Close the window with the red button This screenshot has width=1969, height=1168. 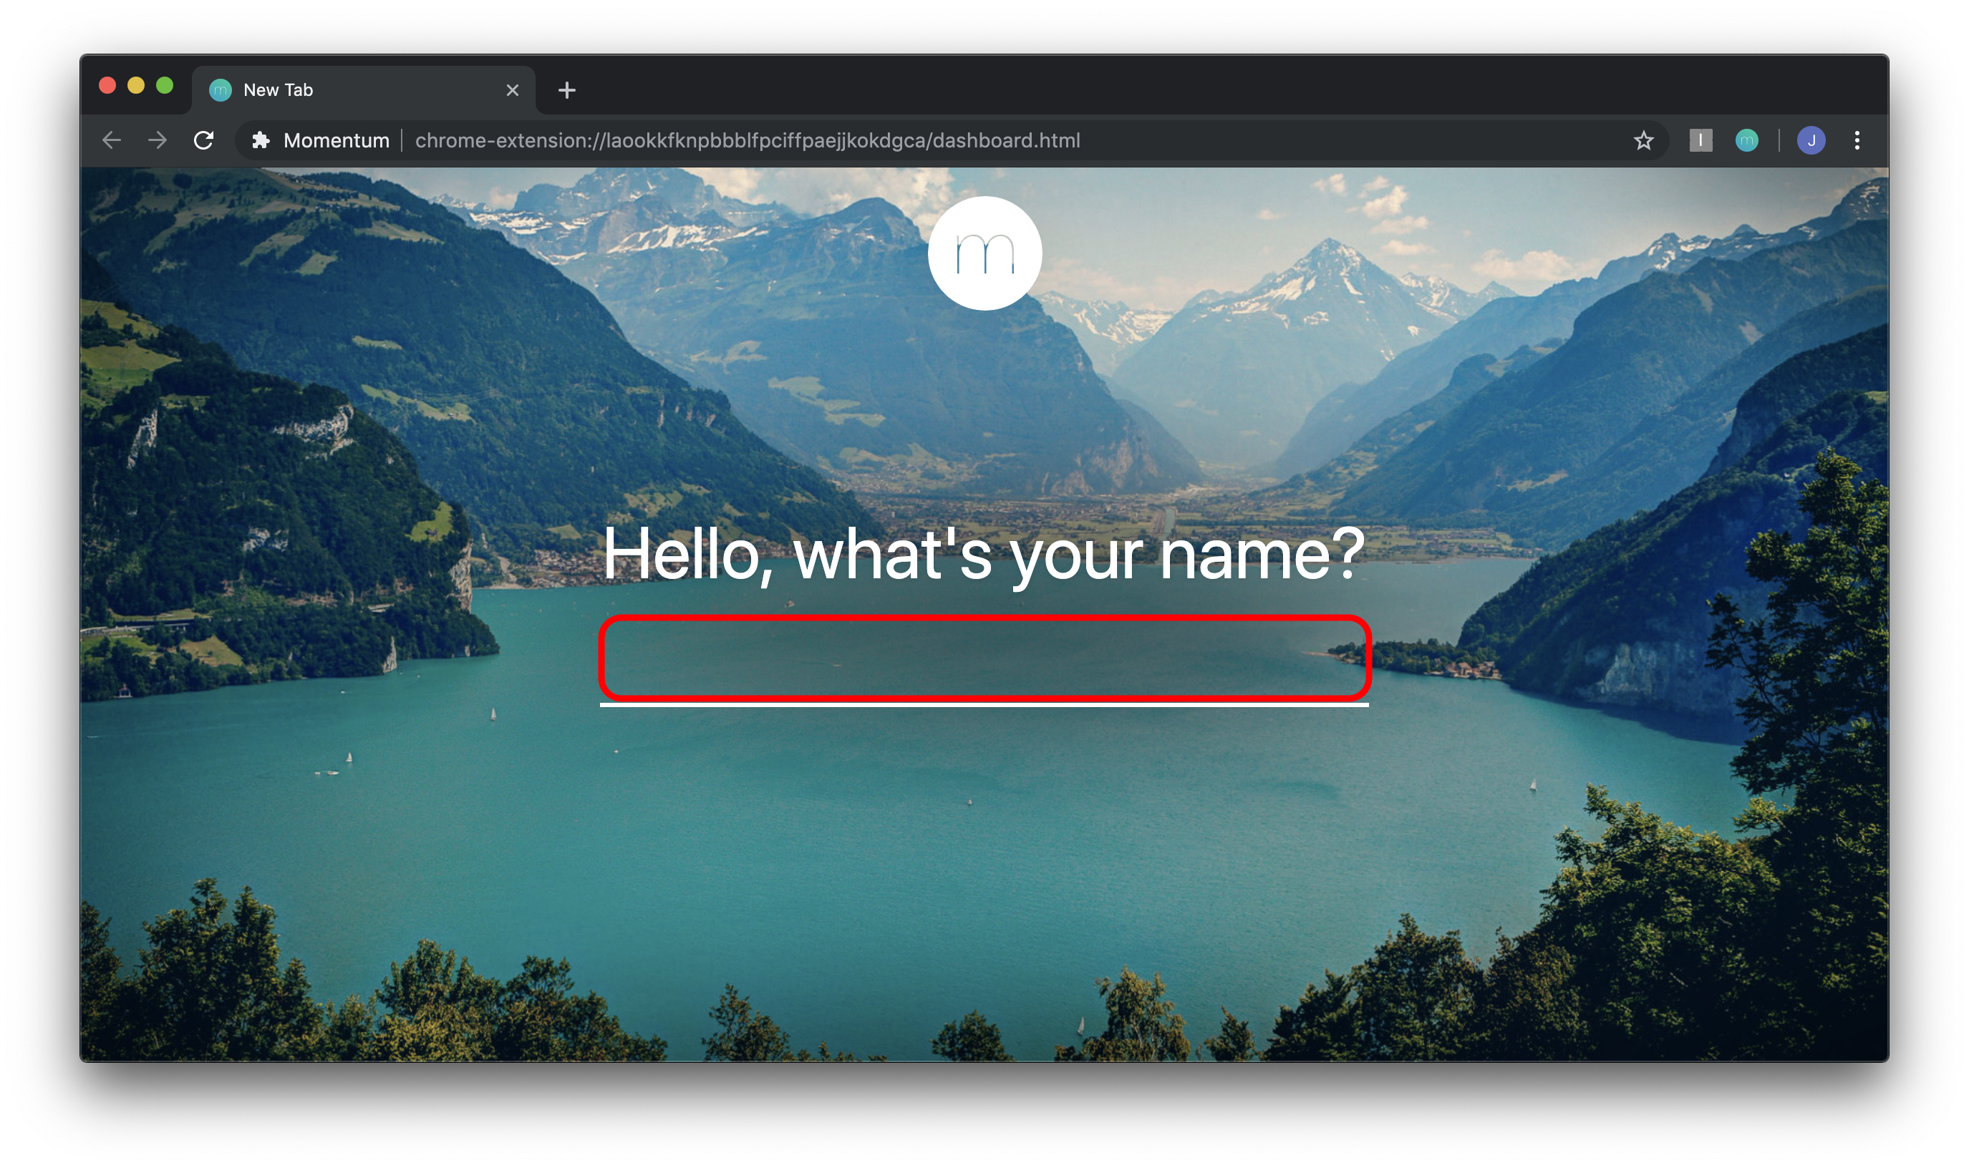pyautogui.click(x=108, y=85)
